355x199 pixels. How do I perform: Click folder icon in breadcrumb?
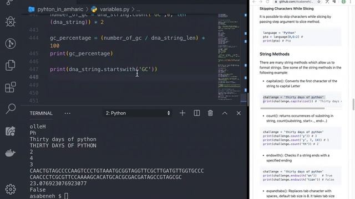click(x=32, y=9)
